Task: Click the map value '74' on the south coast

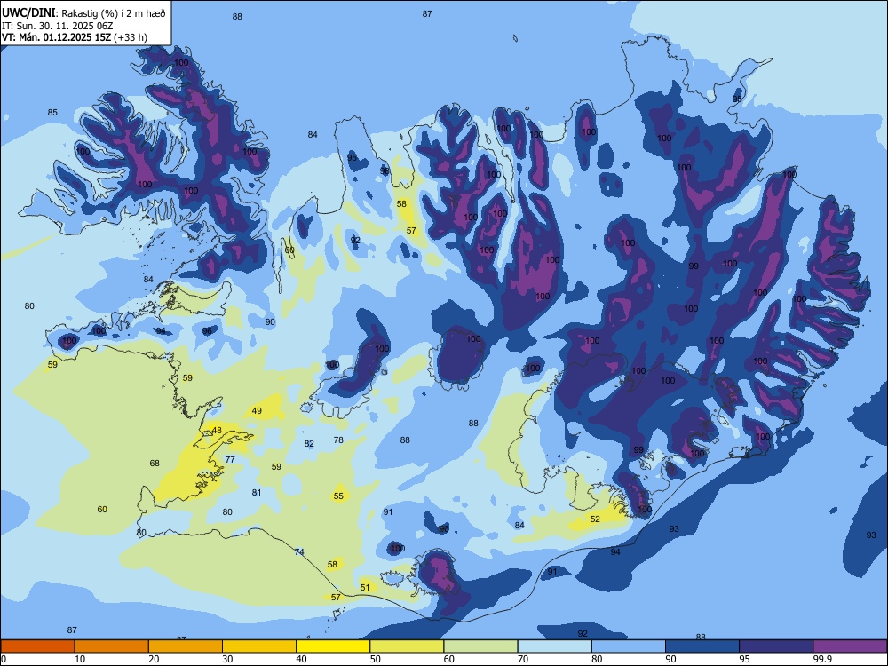Action: [x=299, y=551]
